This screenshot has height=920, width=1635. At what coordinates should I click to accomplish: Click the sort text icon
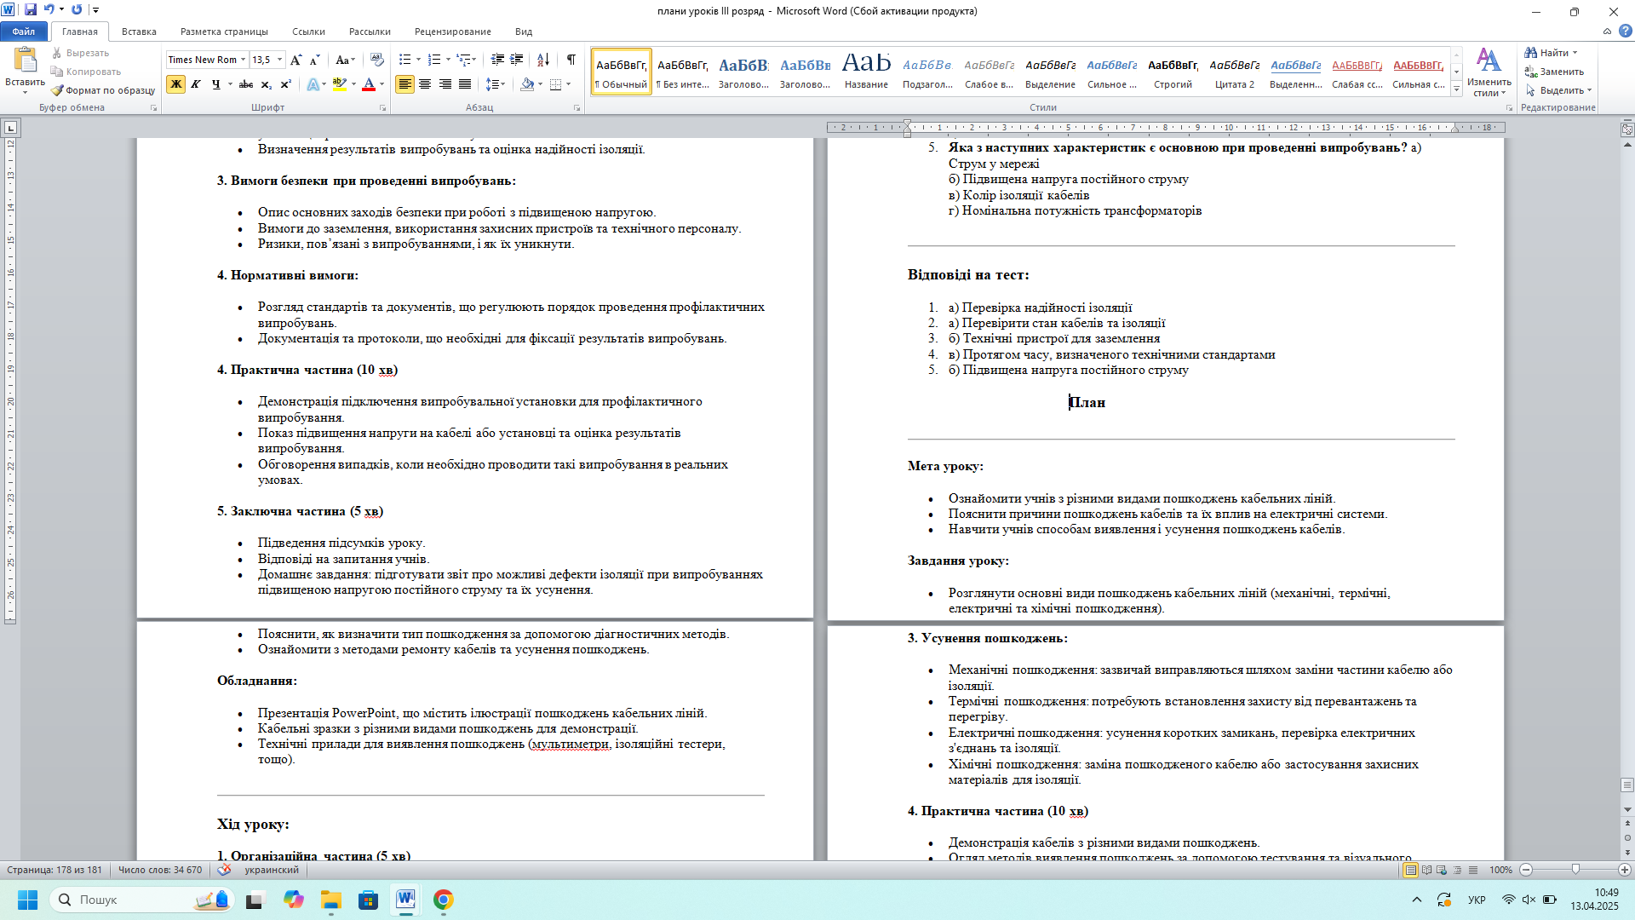coord(542,60)
